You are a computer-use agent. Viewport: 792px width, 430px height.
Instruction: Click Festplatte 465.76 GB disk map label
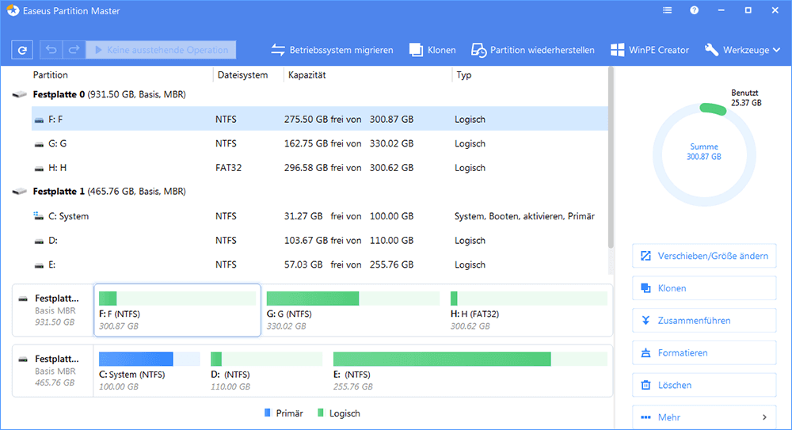pyautogui.click(x=53, y=371)
